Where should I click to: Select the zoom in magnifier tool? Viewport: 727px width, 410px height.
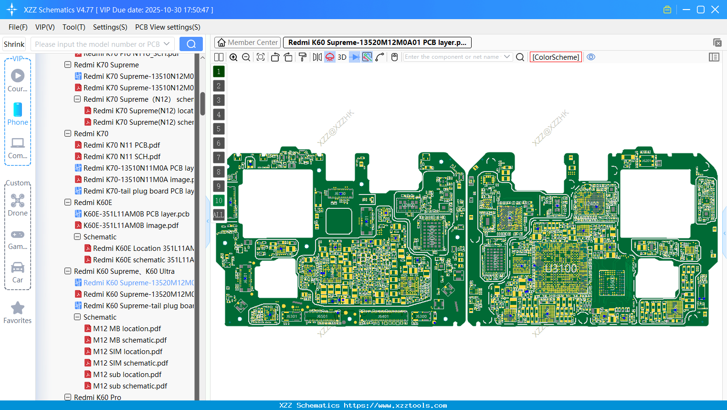[x=233, y=57]
